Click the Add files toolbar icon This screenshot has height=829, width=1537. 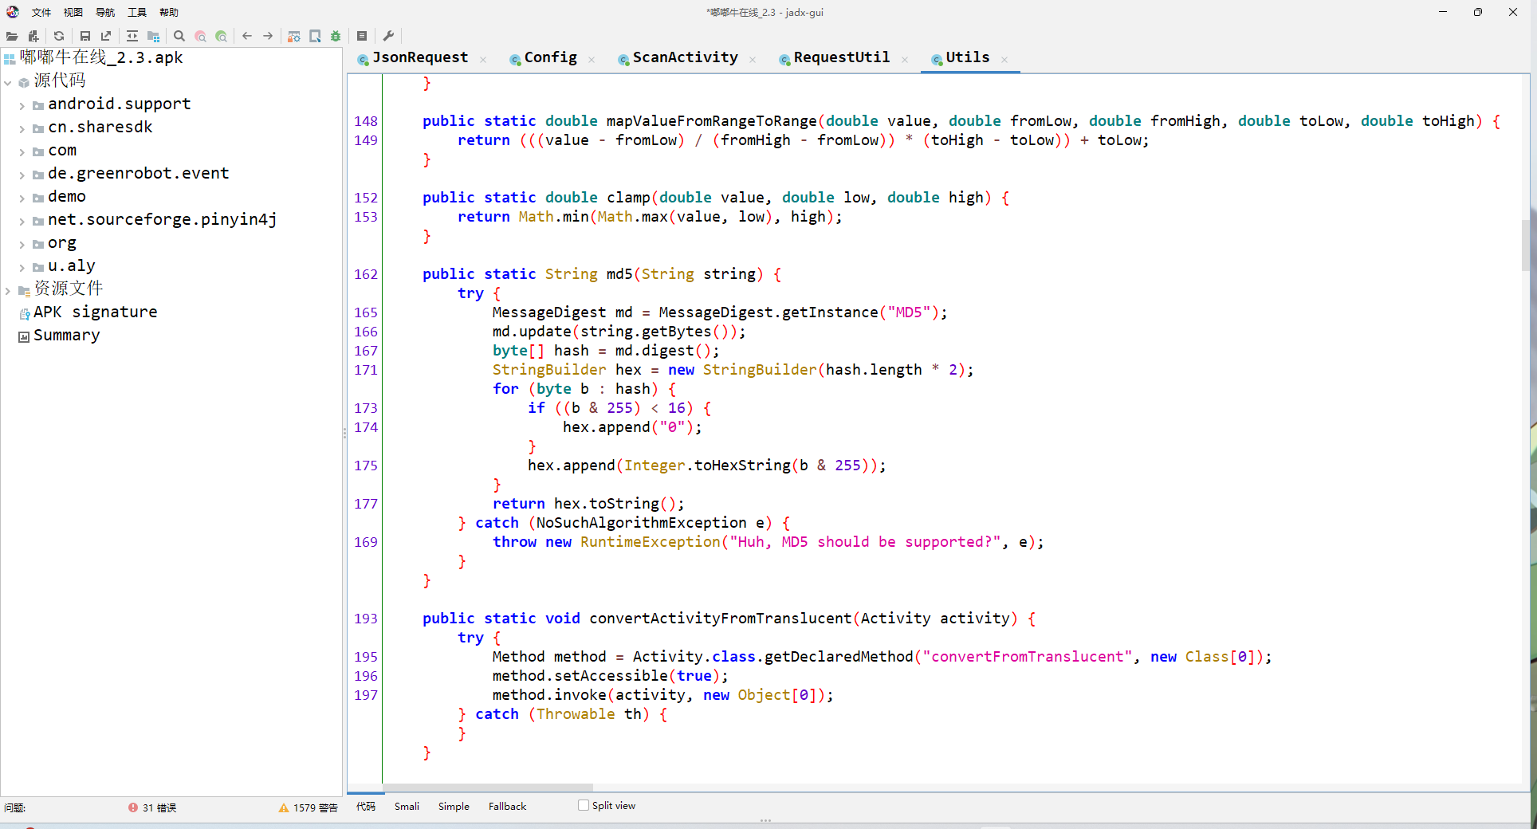coord(33,36)
